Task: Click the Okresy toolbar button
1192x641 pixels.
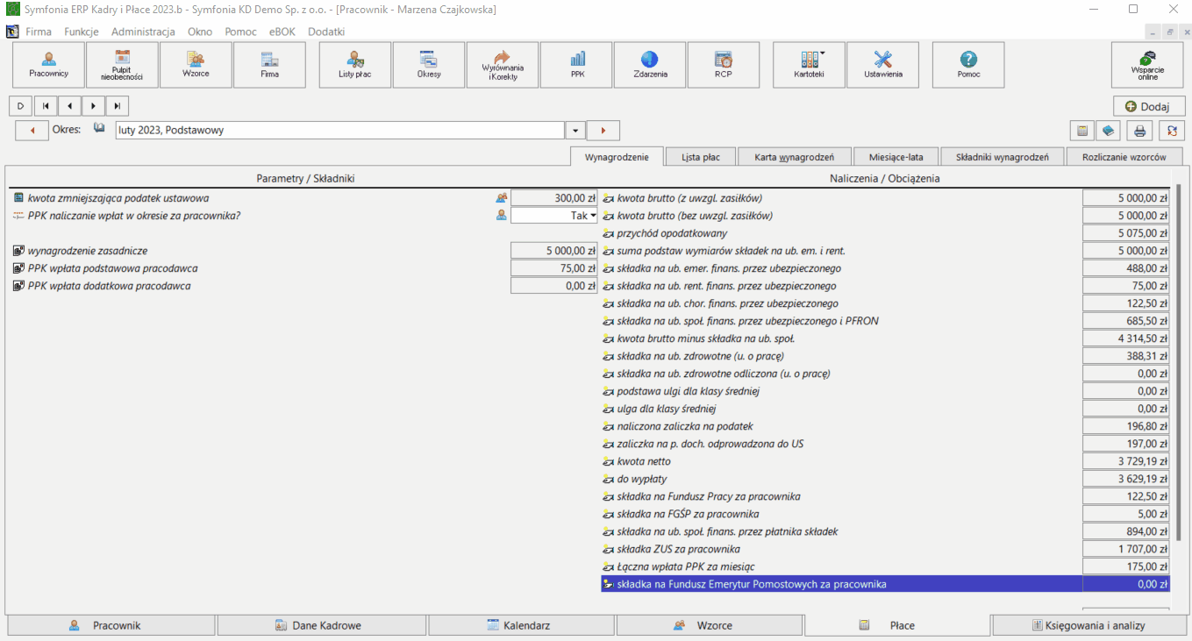Action: [429, 65]
